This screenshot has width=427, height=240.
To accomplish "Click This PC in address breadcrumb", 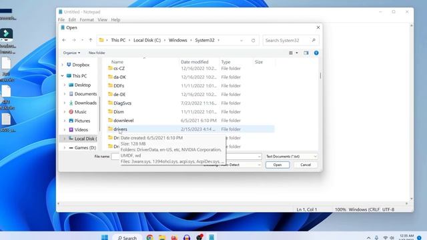I will click(x=118, y=40).
